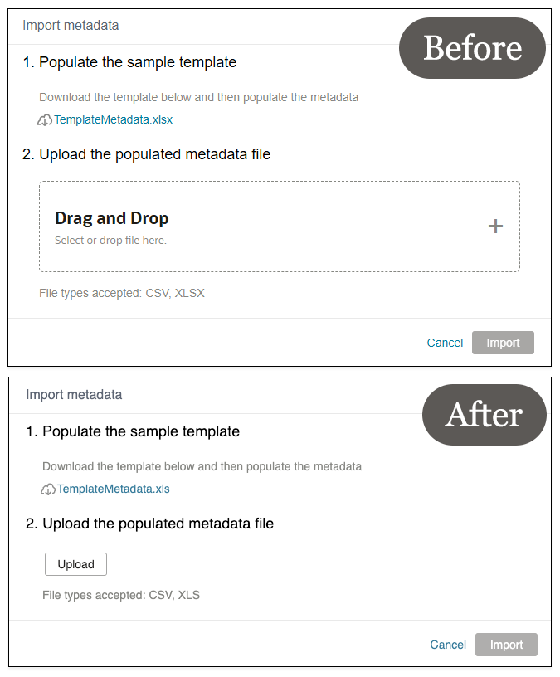Click the 'Select or drop file here' text
This screenshot has height=677, width=560.
point(110,241)
